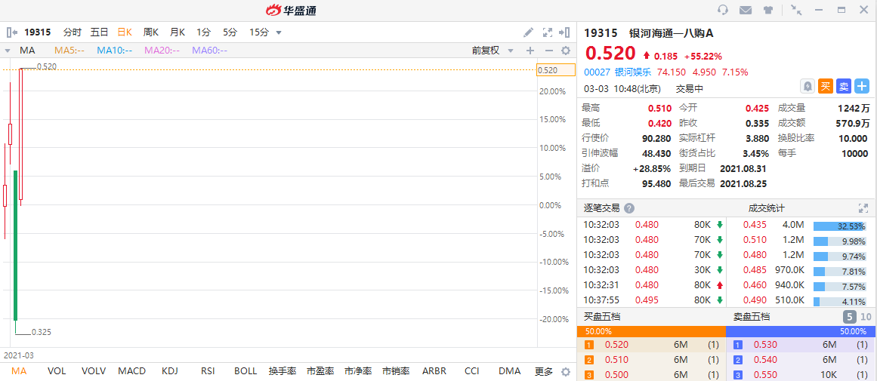
Task: Click the orange 买 buy button
Action: [826, 87]
